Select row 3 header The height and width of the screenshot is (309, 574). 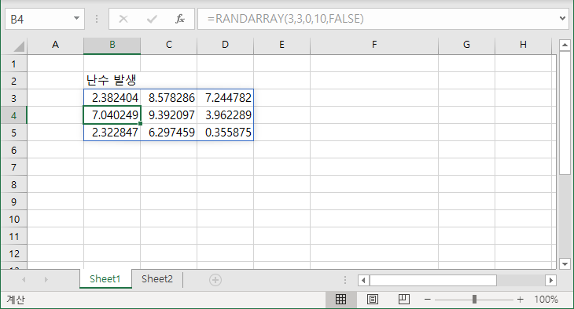(14, 98)
